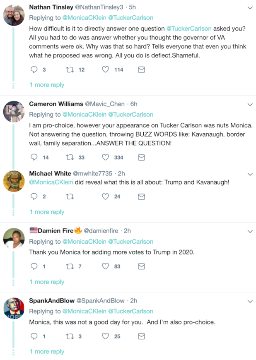Like Nathan Tinsley's tweet

[105, 70]
